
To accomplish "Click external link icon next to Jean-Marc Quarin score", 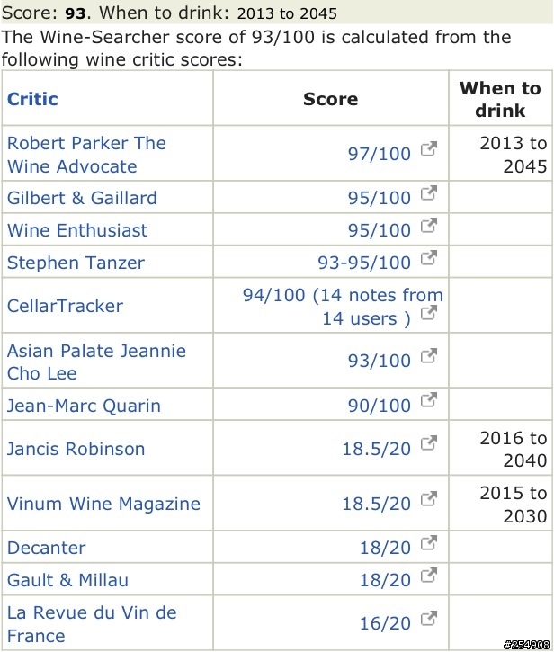I will point(429,400).
